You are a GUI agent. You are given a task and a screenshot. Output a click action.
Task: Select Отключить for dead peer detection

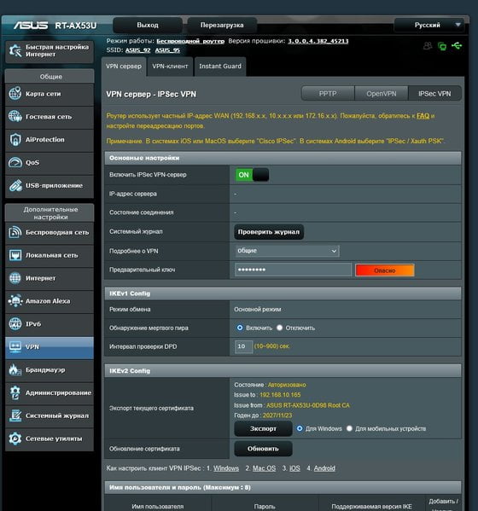(279, 328)
